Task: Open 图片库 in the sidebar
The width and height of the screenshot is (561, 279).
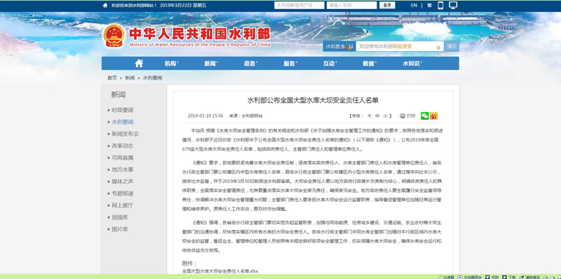Action: pyautogui.click(x=120, y=229)
